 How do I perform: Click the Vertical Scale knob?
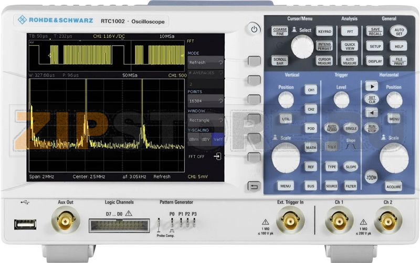tap(286, 157)
